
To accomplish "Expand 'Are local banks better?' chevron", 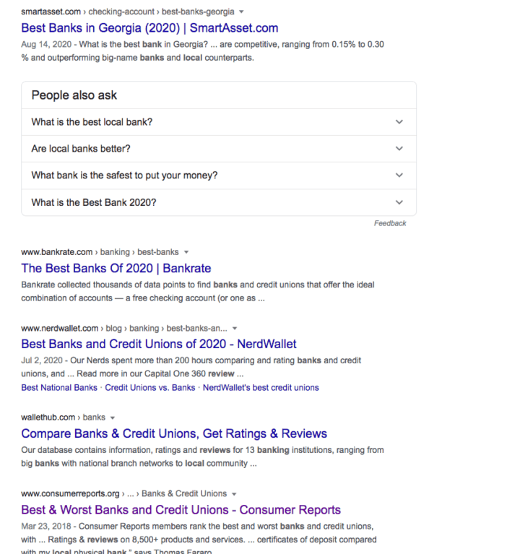I will coord(399,148).
